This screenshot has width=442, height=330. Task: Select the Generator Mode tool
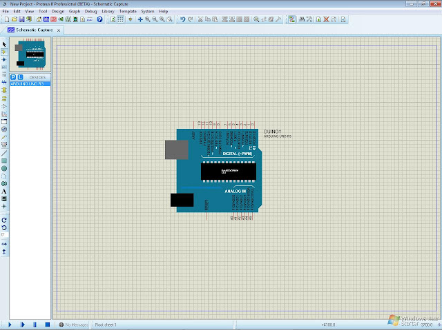pos(4,130)
